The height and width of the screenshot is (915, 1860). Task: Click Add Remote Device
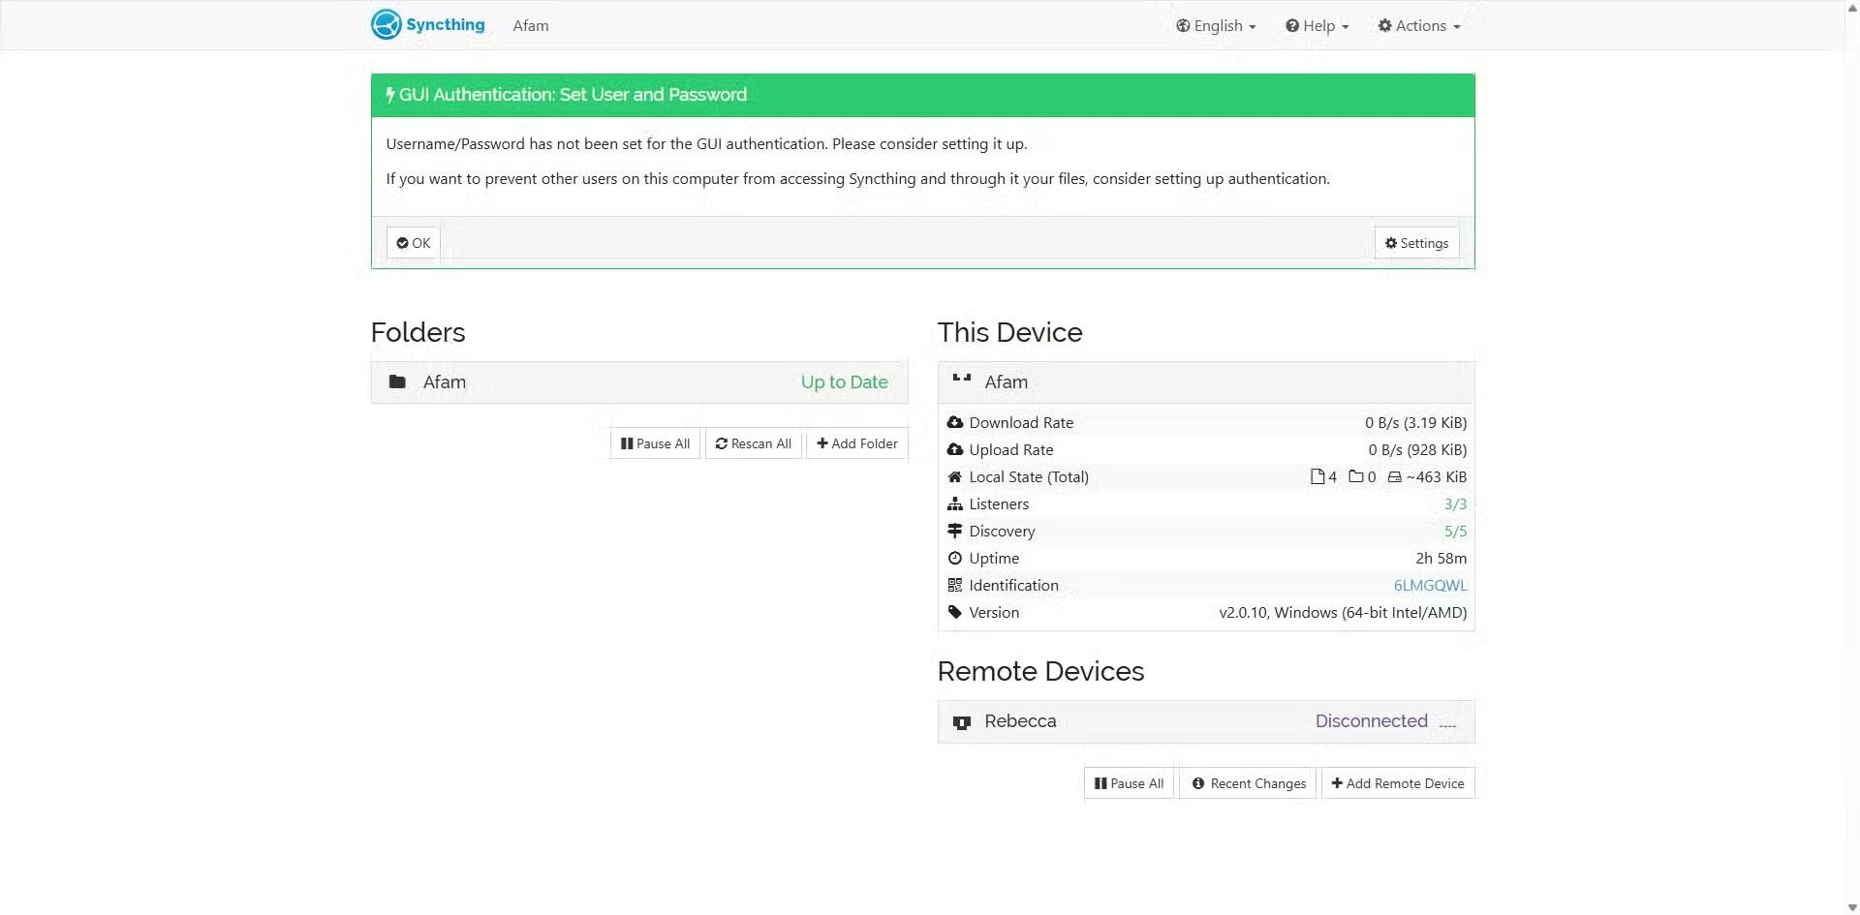point(1397,782)
